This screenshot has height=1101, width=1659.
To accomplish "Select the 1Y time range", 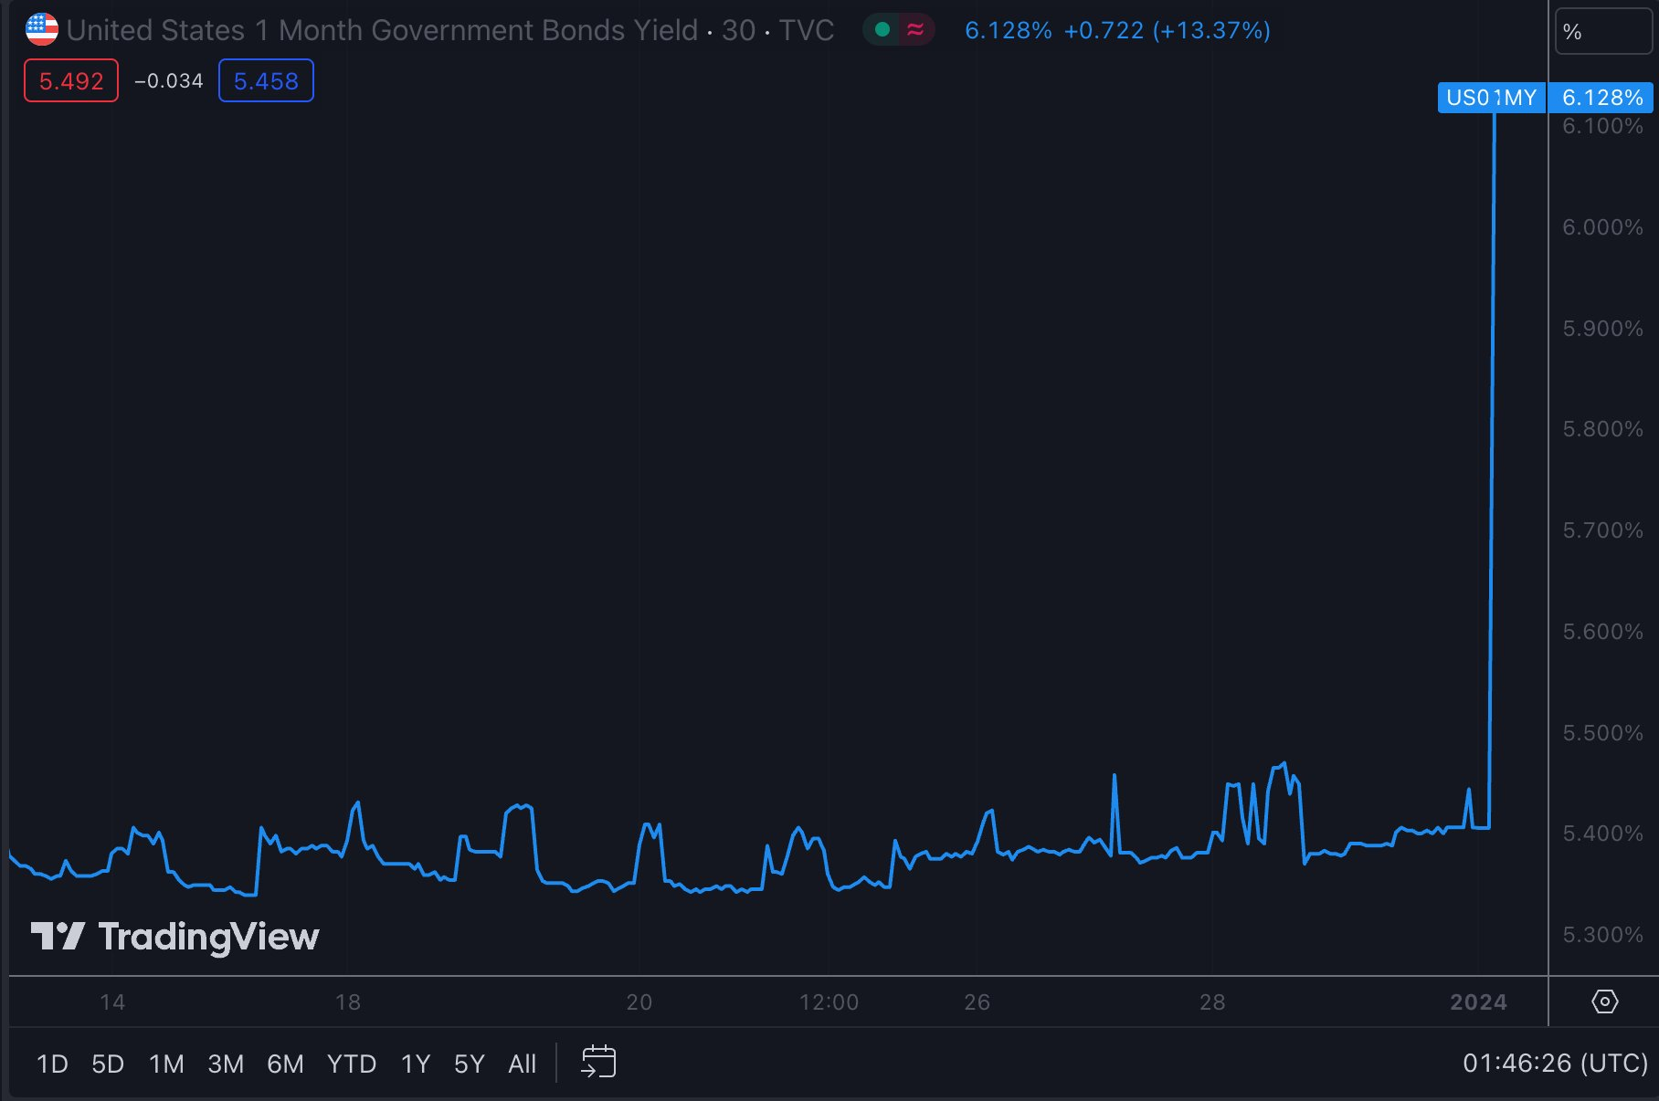I will tap(416, 1064).
